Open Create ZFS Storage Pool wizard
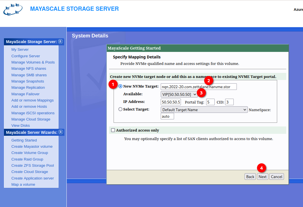Screen dimensions: 303x207 pos(32,166)
